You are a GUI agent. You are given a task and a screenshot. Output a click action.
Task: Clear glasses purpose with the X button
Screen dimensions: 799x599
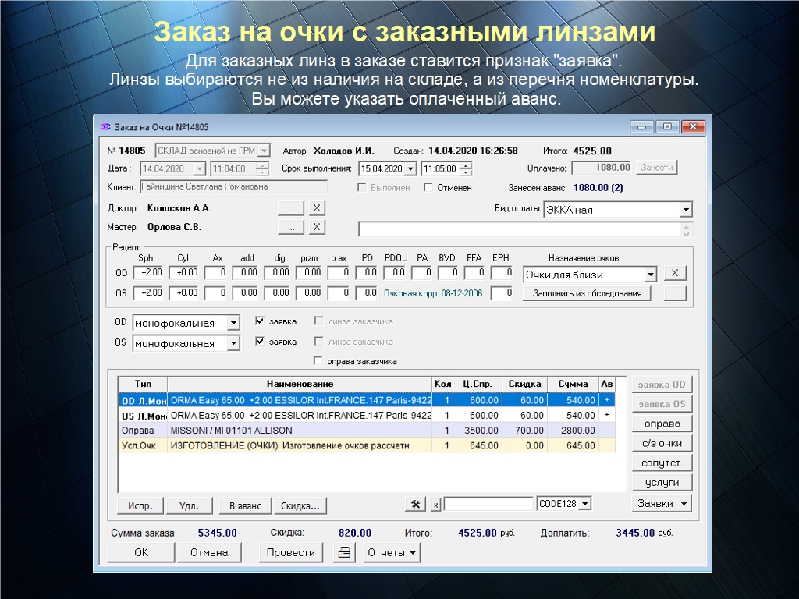pyautogui.click(x=675, y=273)
